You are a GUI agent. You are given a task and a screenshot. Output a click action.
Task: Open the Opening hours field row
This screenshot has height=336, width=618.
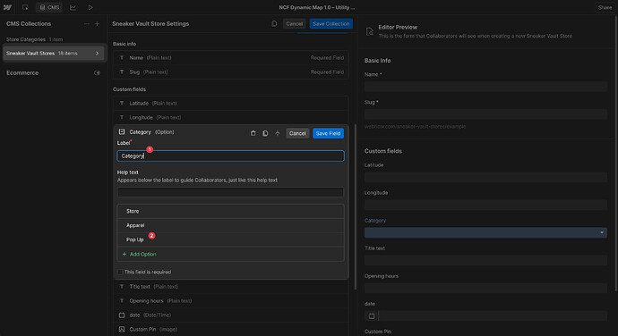coord(230,301)
